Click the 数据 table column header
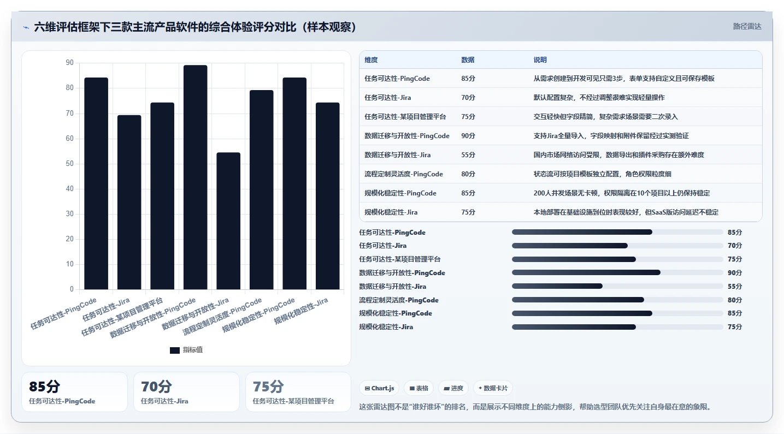This screenshot has height=434, width=784. click(468, 60)
